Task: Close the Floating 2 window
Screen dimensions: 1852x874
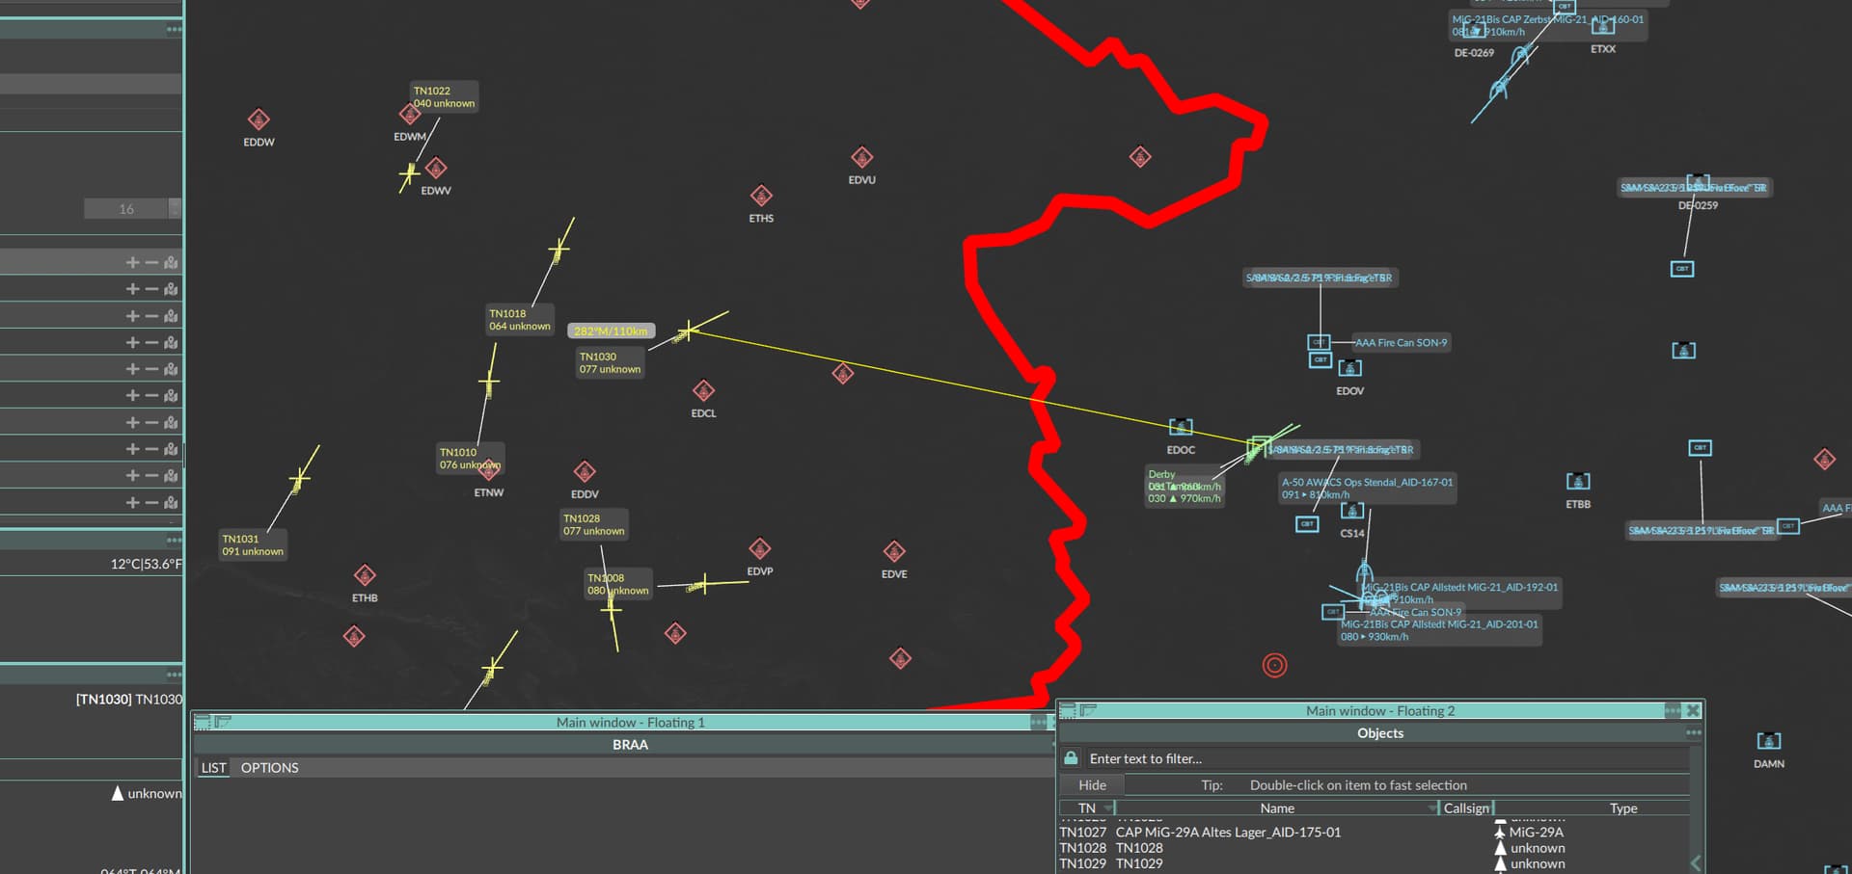Action: (x=1692, y=710)
